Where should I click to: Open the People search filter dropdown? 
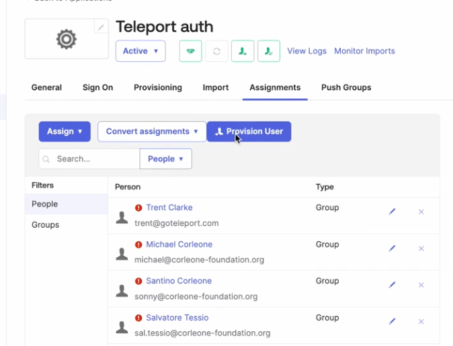click(165, 159)
